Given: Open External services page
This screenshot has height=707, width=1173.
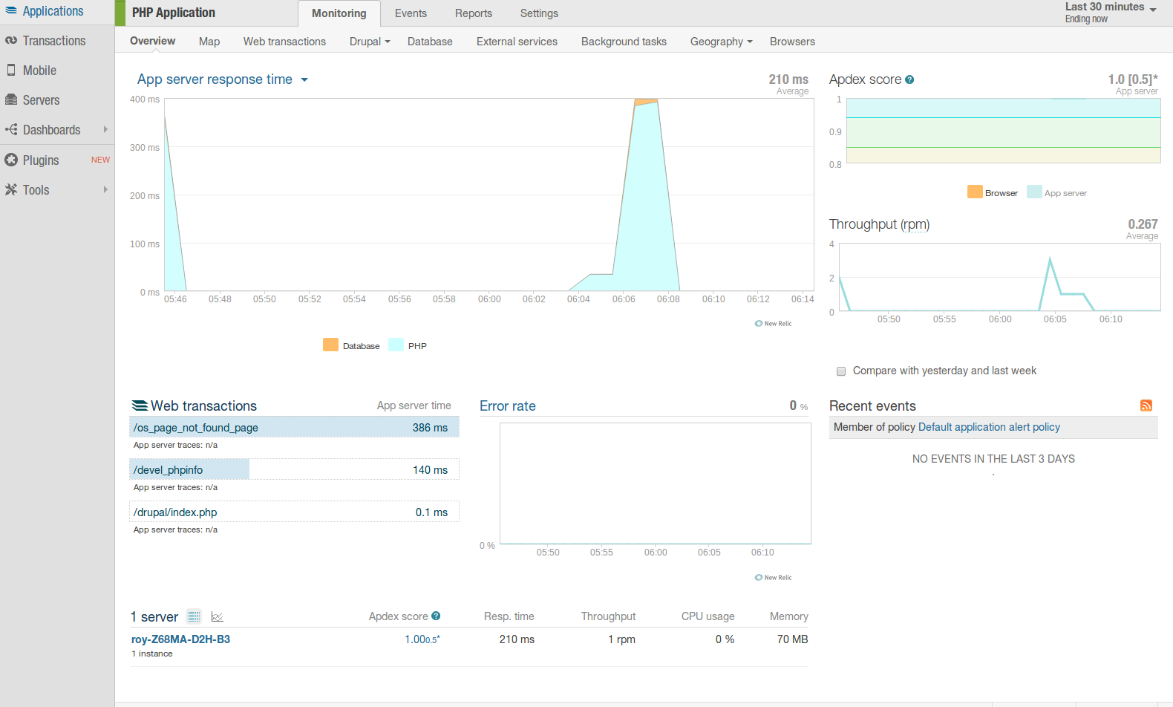Looking at the screenshot, I should click(517, 42).
